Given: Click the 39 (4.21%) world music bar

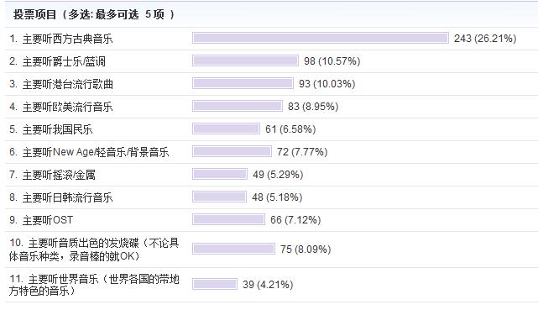Looking at the screenshot, I should click(215, 284).
